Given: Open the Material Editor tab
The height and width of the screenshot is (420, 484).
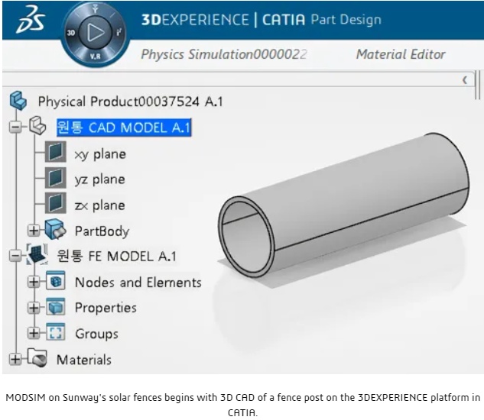Looking at the screenshot, I should tap(401, 54).
